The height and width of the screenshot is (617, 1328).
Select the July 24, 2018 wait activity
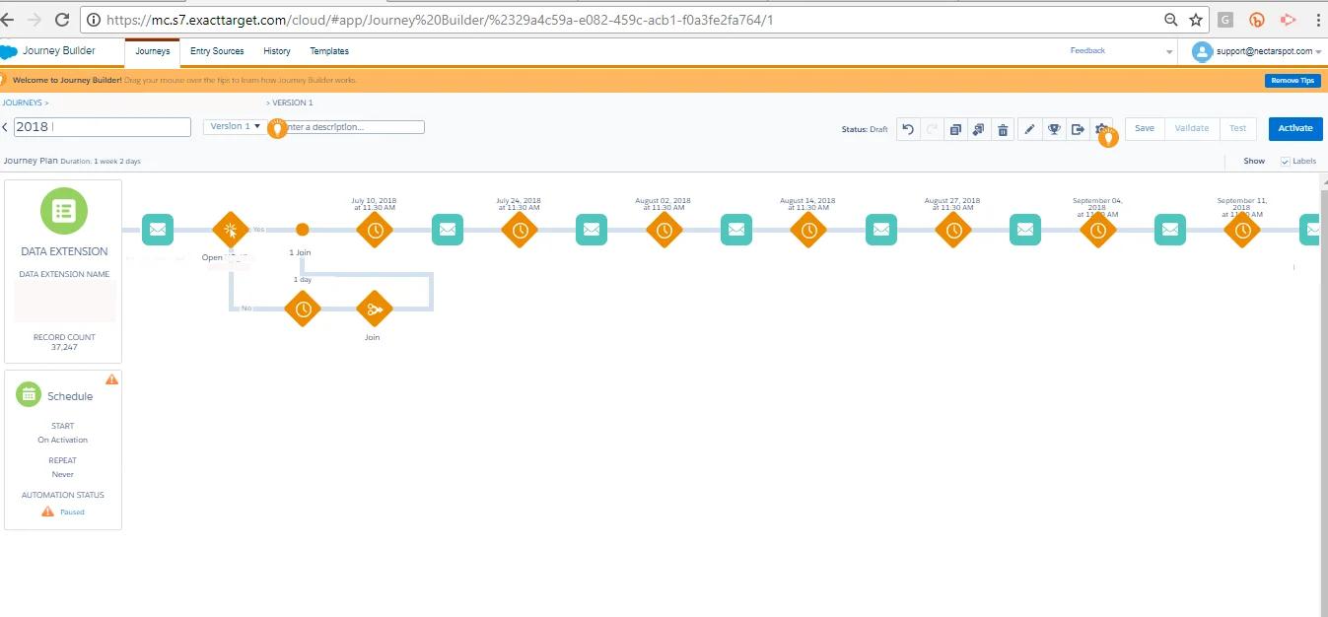coord(520,230)
